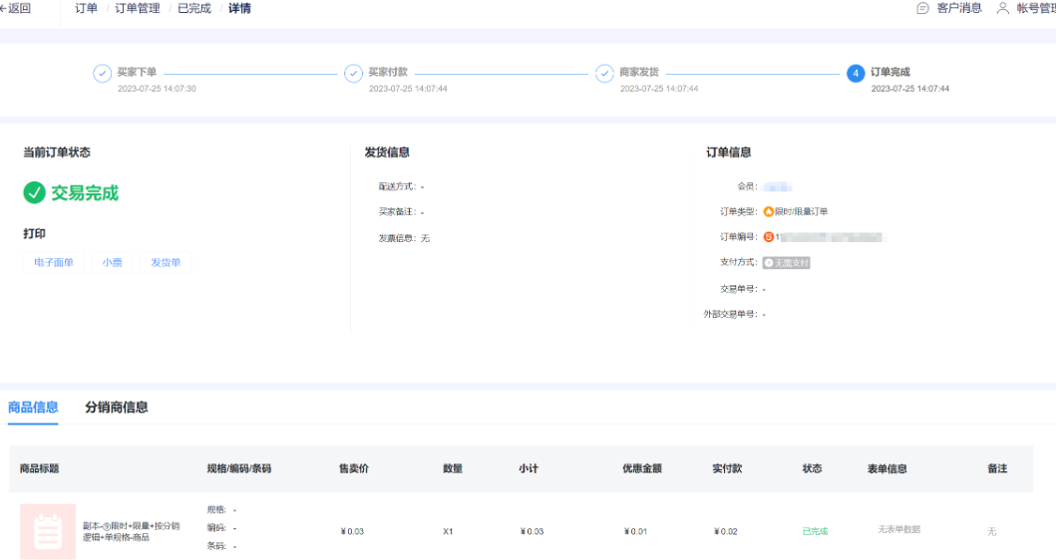Navigate to 订单管理 breadcrumb
The height and width of the screenshot is (560, 1056).
tap(138, 8)
